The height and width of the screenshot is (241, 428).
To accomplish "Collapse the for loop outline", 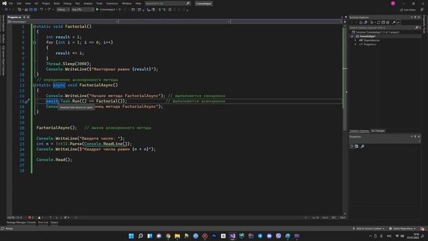I will coord(34,42).
